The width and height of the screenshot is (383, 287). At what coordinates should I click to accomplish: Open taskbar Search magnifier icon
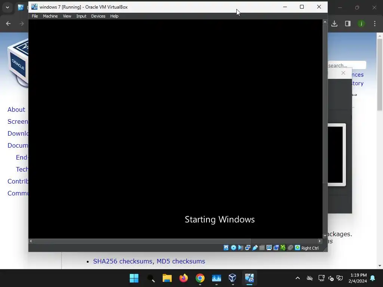(151, 278)
